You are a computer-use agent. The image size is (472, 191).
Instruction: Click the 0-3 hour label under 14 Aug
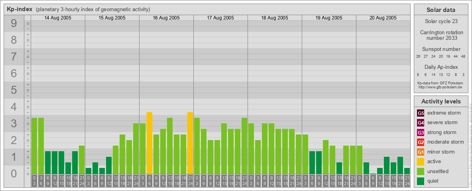click(x=34, y=181)
